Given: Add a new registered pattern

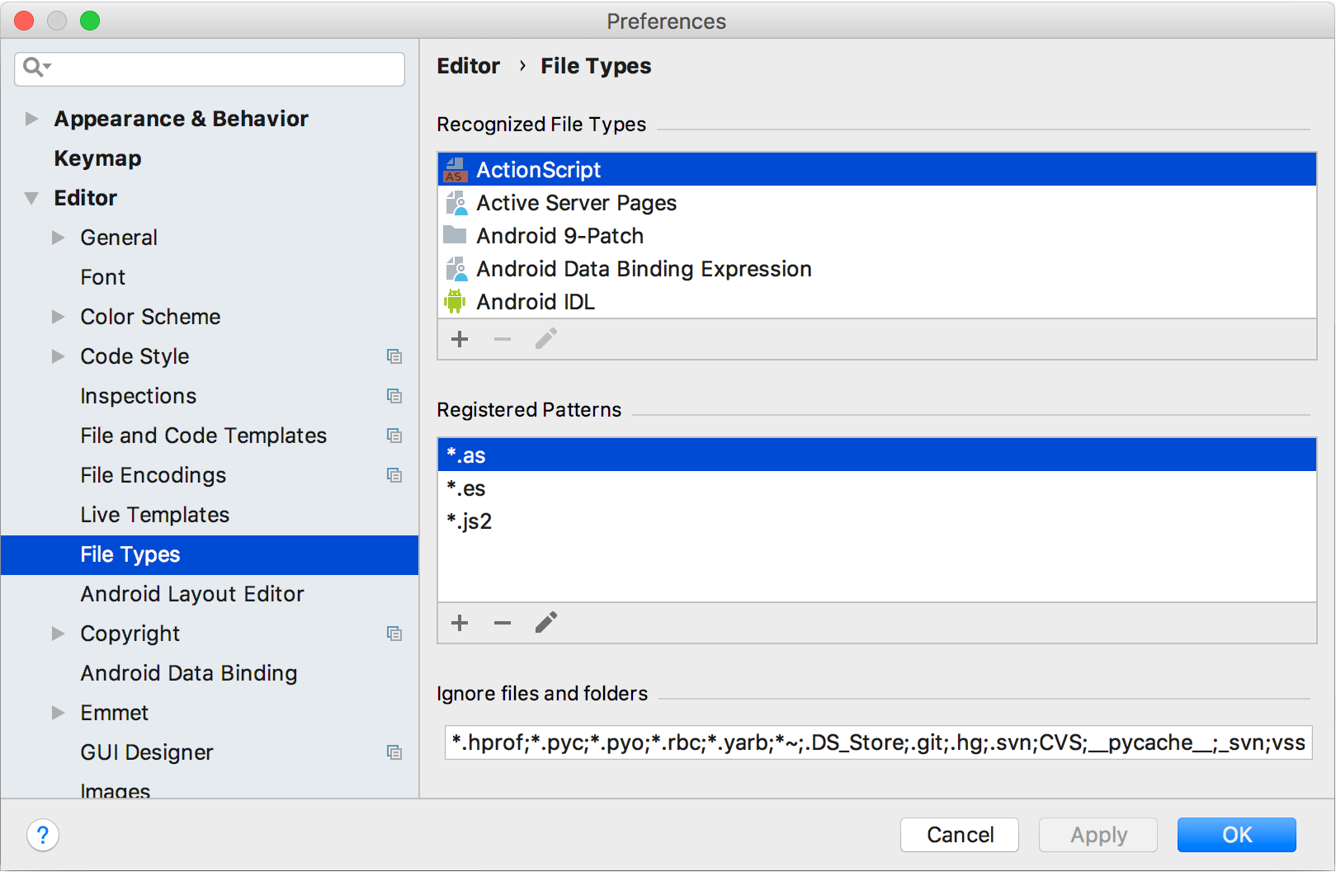Looking at the screenshot, I should click(x=460, y=623).
